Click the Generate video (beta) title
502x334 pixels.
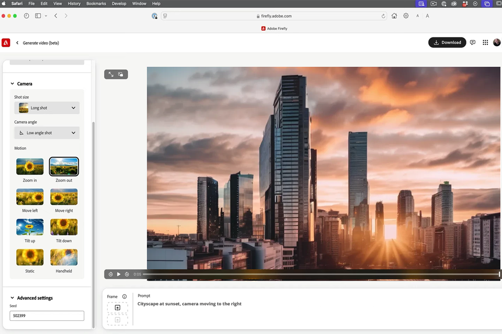41,43
